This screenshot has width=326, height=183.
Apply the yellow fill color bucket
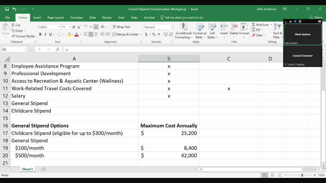click(69, 34)
